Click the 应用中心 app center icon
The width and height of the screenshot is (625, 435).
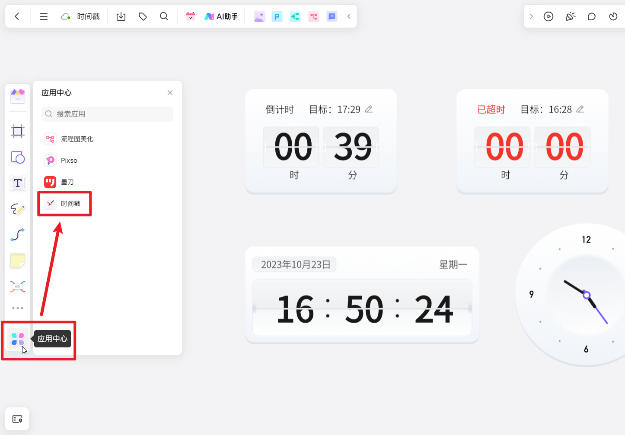(x=18, y=339)
